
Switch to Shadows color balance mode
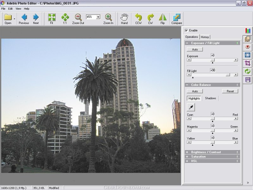[210, 98]
